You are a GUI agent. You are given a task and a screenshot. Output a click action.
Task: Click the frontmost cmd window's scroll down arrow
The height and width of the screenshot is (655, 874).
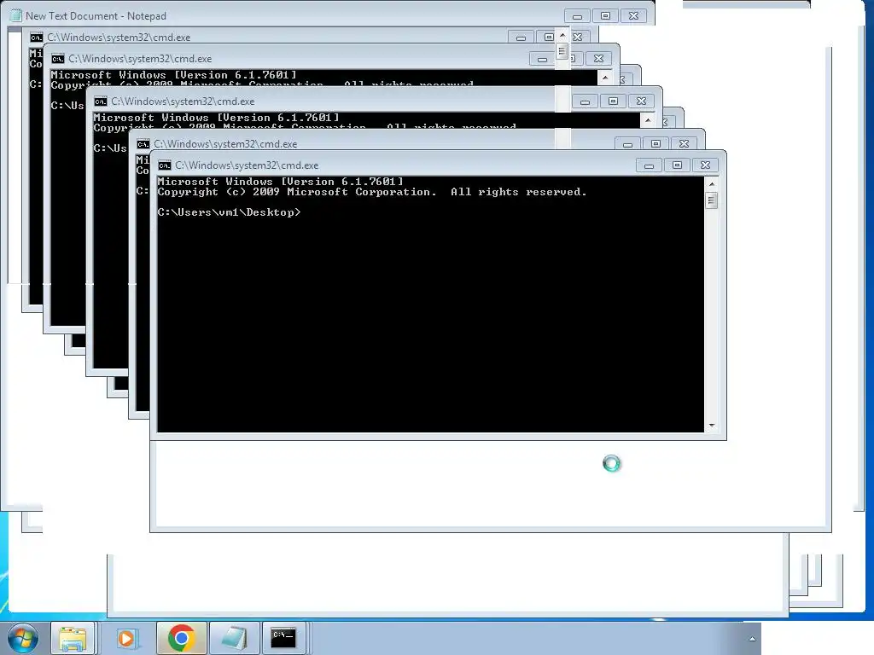(711, 426)
